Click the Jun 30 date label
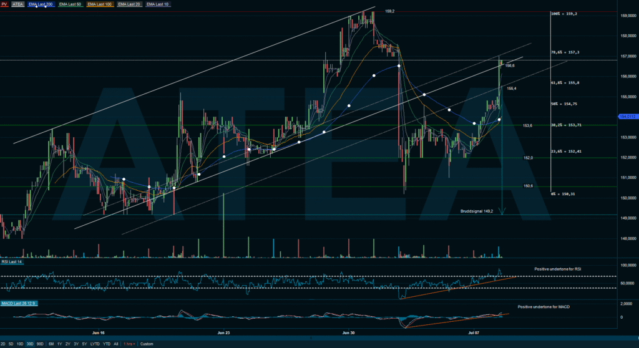Image resolution: width=639 pixels, height=348 pixels. (348, 333)
